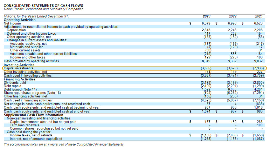Select the Financing Activities heading

point(19,79)
